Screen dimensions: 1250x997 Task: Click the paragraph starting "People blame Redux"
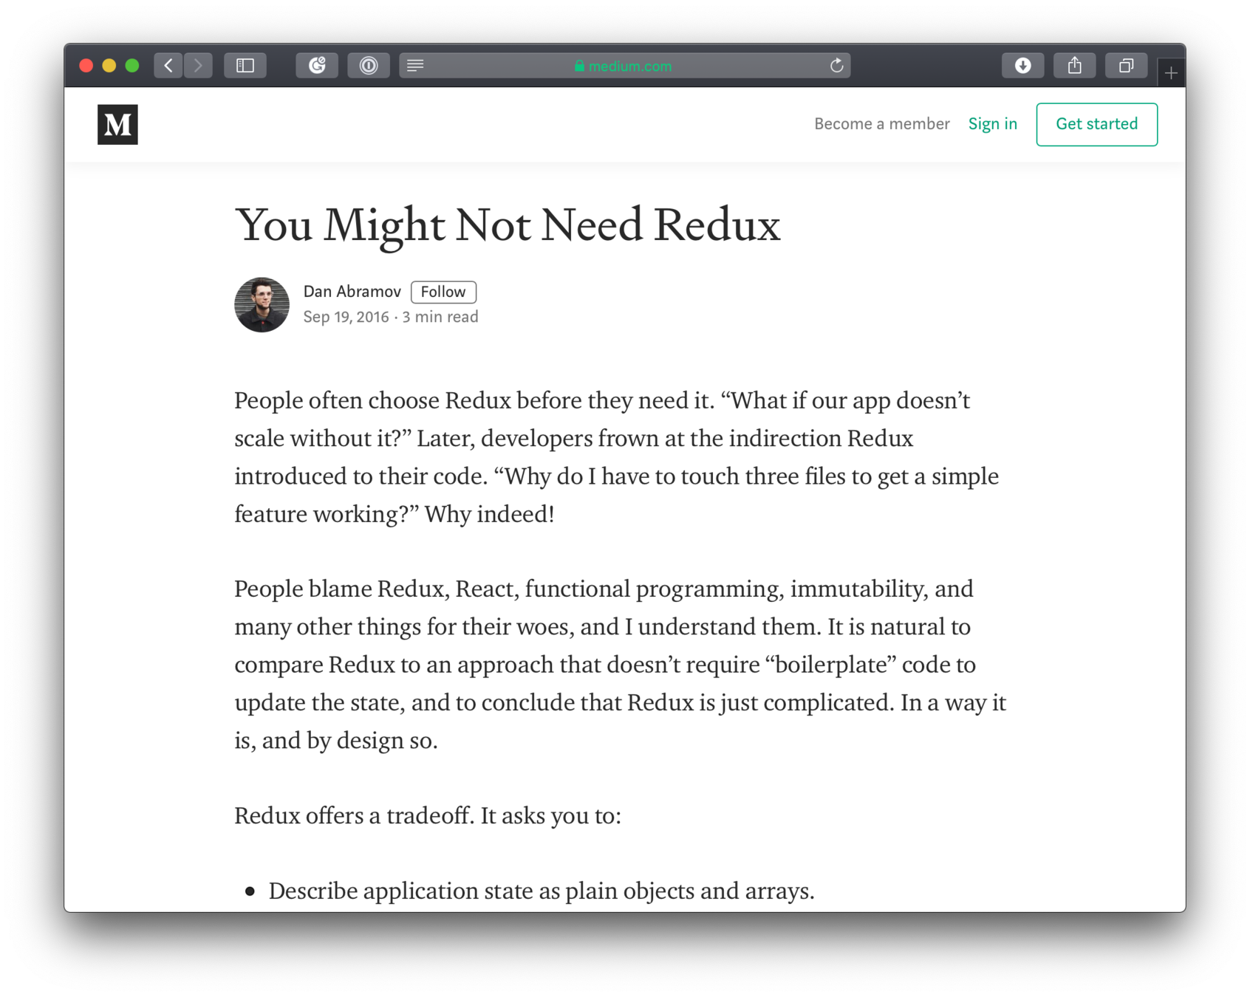pos(621,665)
